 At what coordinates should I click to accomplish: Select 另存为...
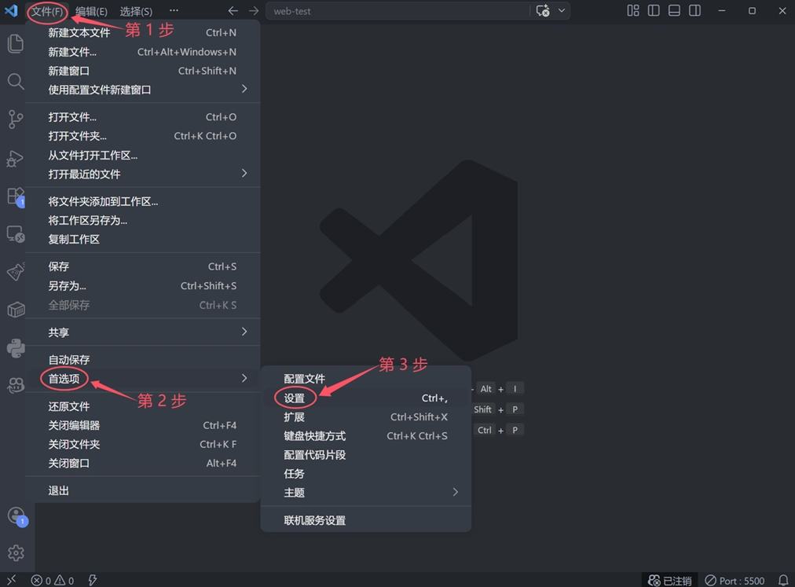(142, 285)
